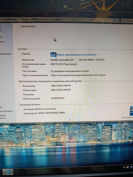Click 'Перо и сенсорный ввод недоступны' value
Viewport: 133px width, 177px height.
coord(78,75)
